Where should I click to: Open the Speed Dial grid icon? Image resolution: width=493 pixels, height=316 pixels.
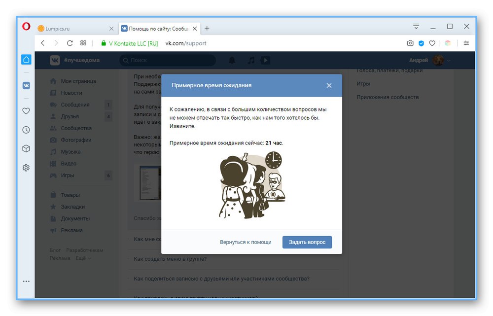pyautogui.click(x=83, y=43)
